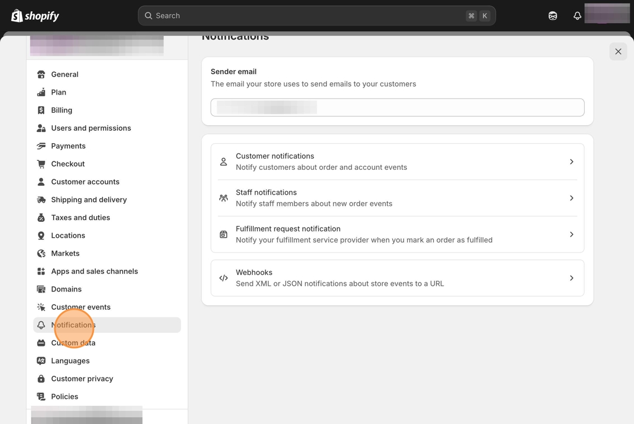Click the General store icon in sidebar
Image resolution: width=634 pixels, height=424 pixels.
click(41, 74)
